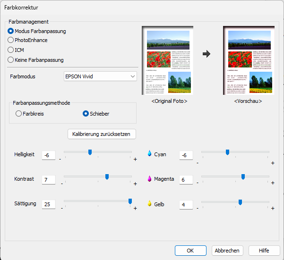Viewport: 284px width, 260px height.
Task: Click the plus sign of Cyan slider
Action: tap(273, 163)
